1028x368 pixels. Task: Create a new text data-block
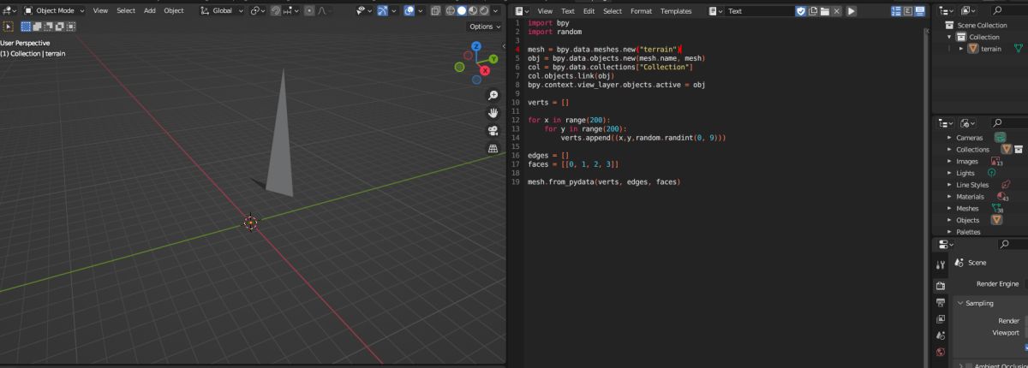pyautogui.click(x=813, y=11)
